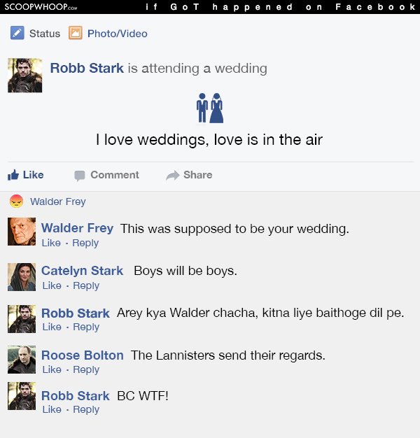Image resolution: width=420 pixels, height=438 pixels.
Task: Reply to Catelyn Stark's comment
Action: 86,285
